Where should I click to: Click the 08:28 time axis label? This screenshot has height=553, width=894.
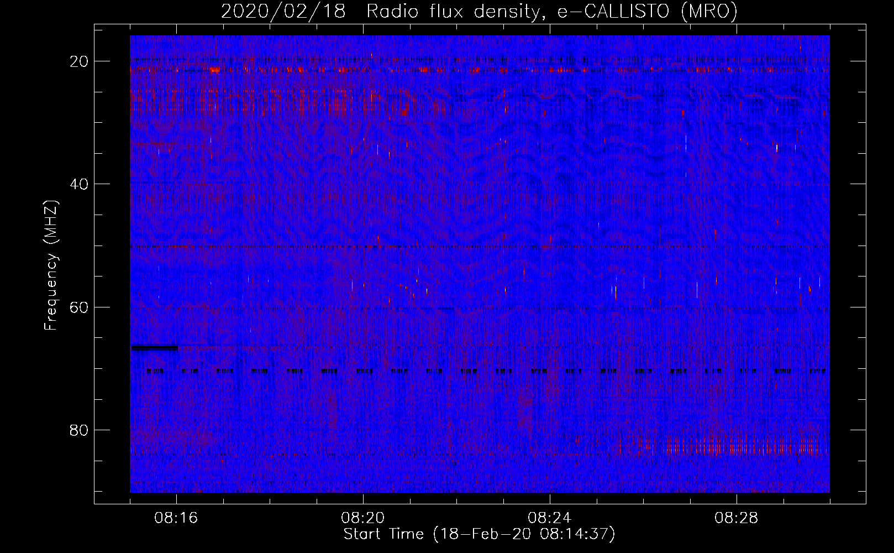[737, 518]
